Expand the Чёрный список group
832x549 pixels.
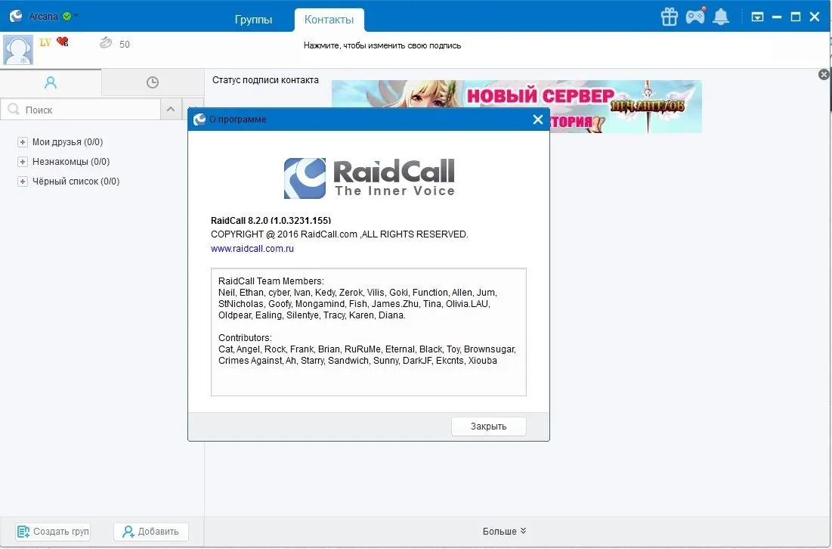click(22, 181)
